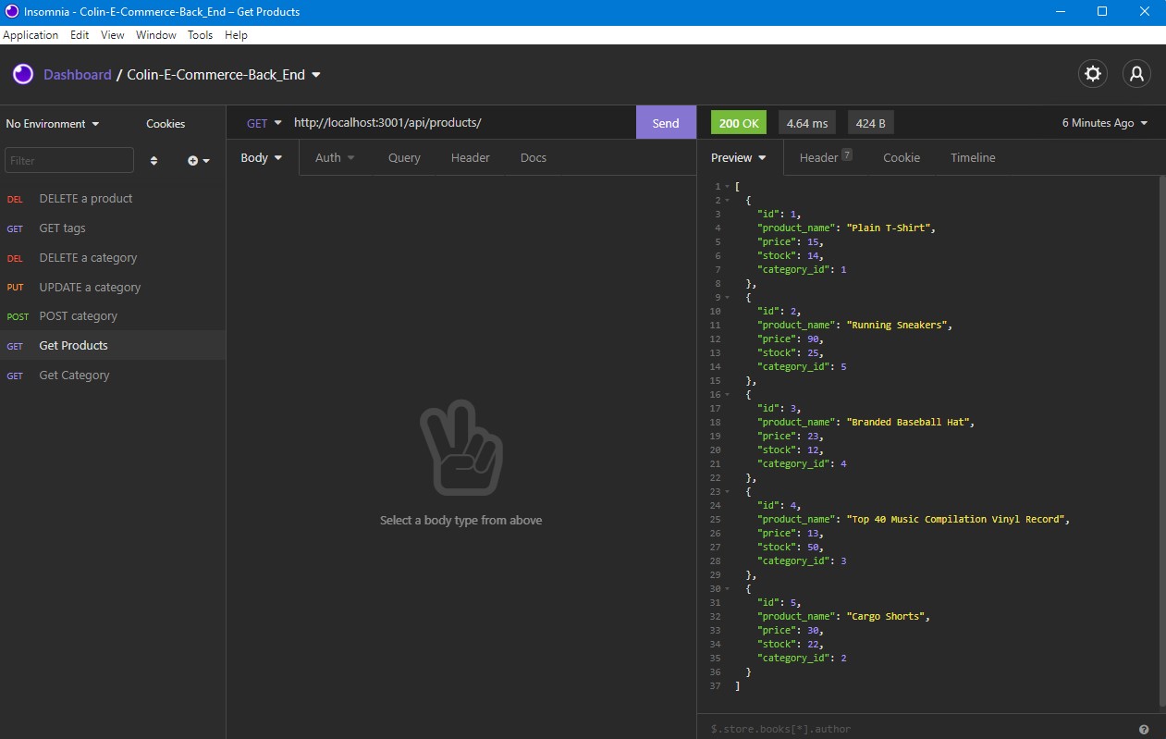
Task: Open the Window menu
Action: click(156, 35)
